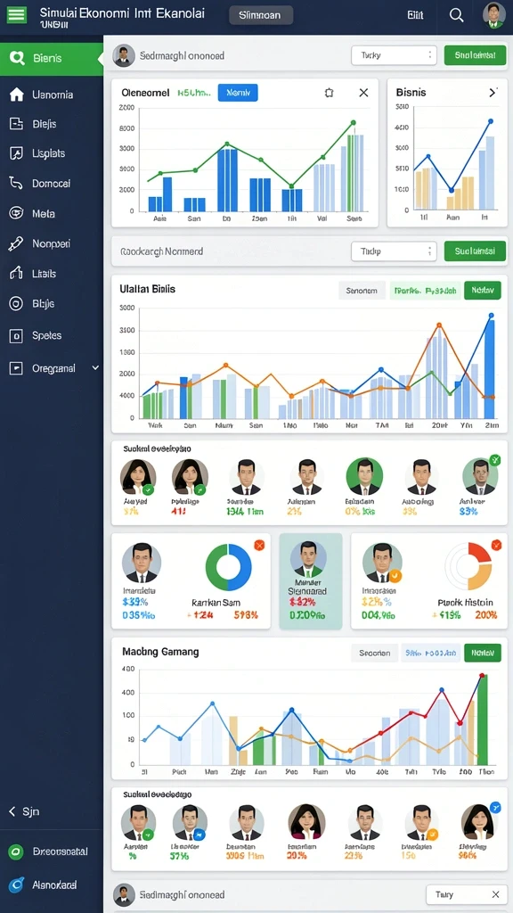This screenshot has width=513, height=913.
Task: Click the settings icon on Oleneomel chart
Action: pyautogui.click(x=330, y=93)
